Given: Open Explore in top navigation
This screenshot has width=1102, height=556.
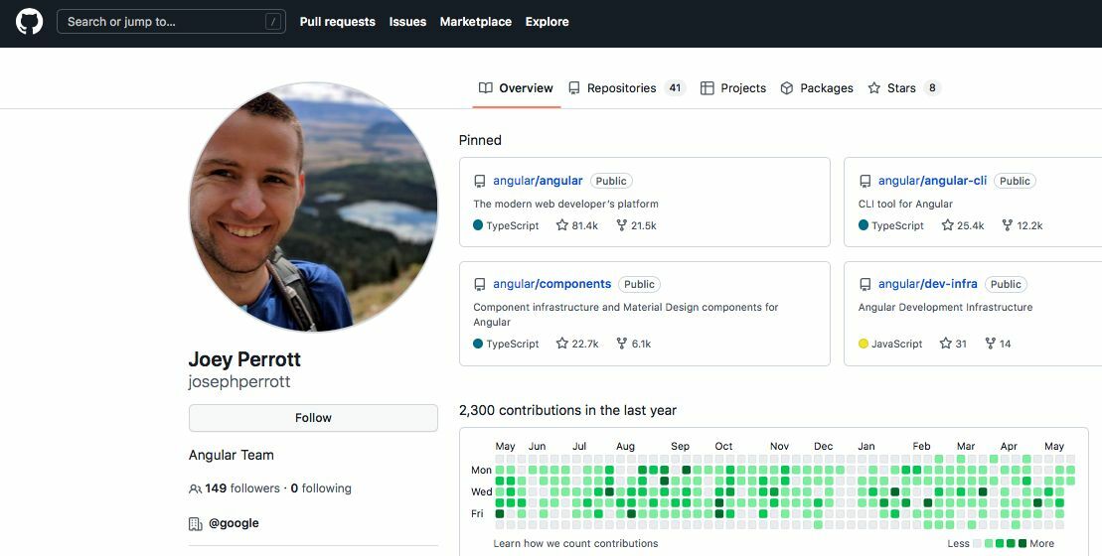Looking at the screenshot, I should coord(547,22).
